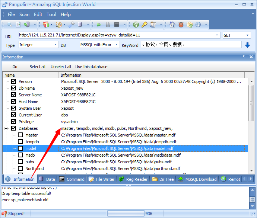Open the DB MSSQL with Error dropdown

click(x=116, y=45)
